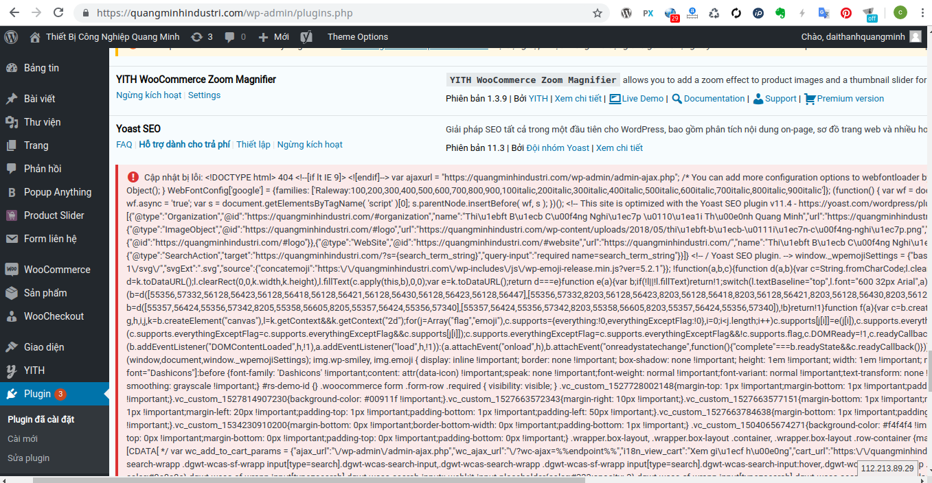
Task: Open the Chrome profile avatar
Action: coord(900,13)
